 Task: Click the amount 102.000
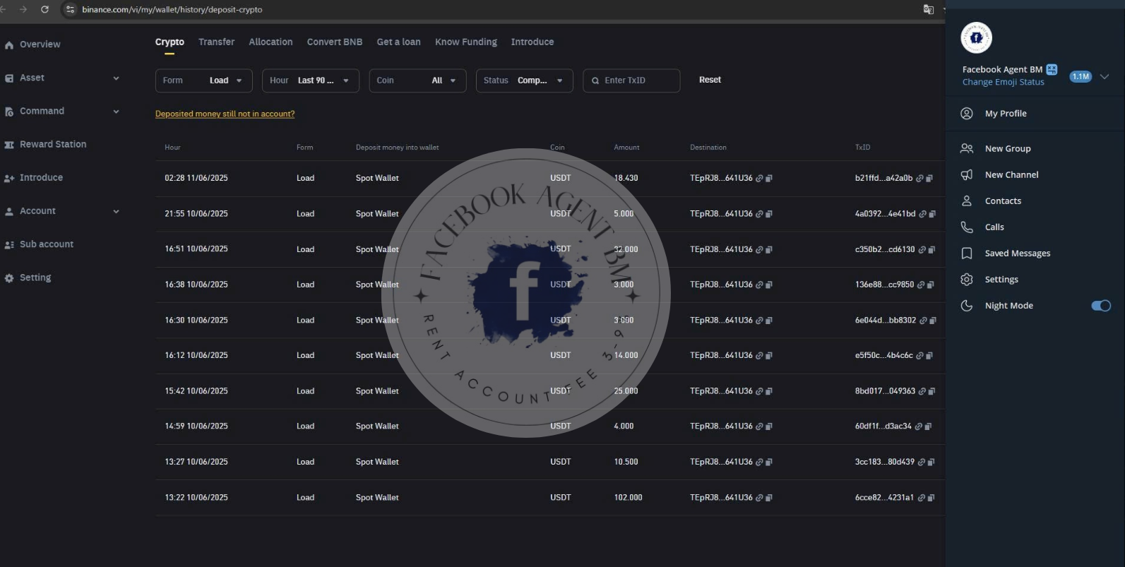click(629, 498)
